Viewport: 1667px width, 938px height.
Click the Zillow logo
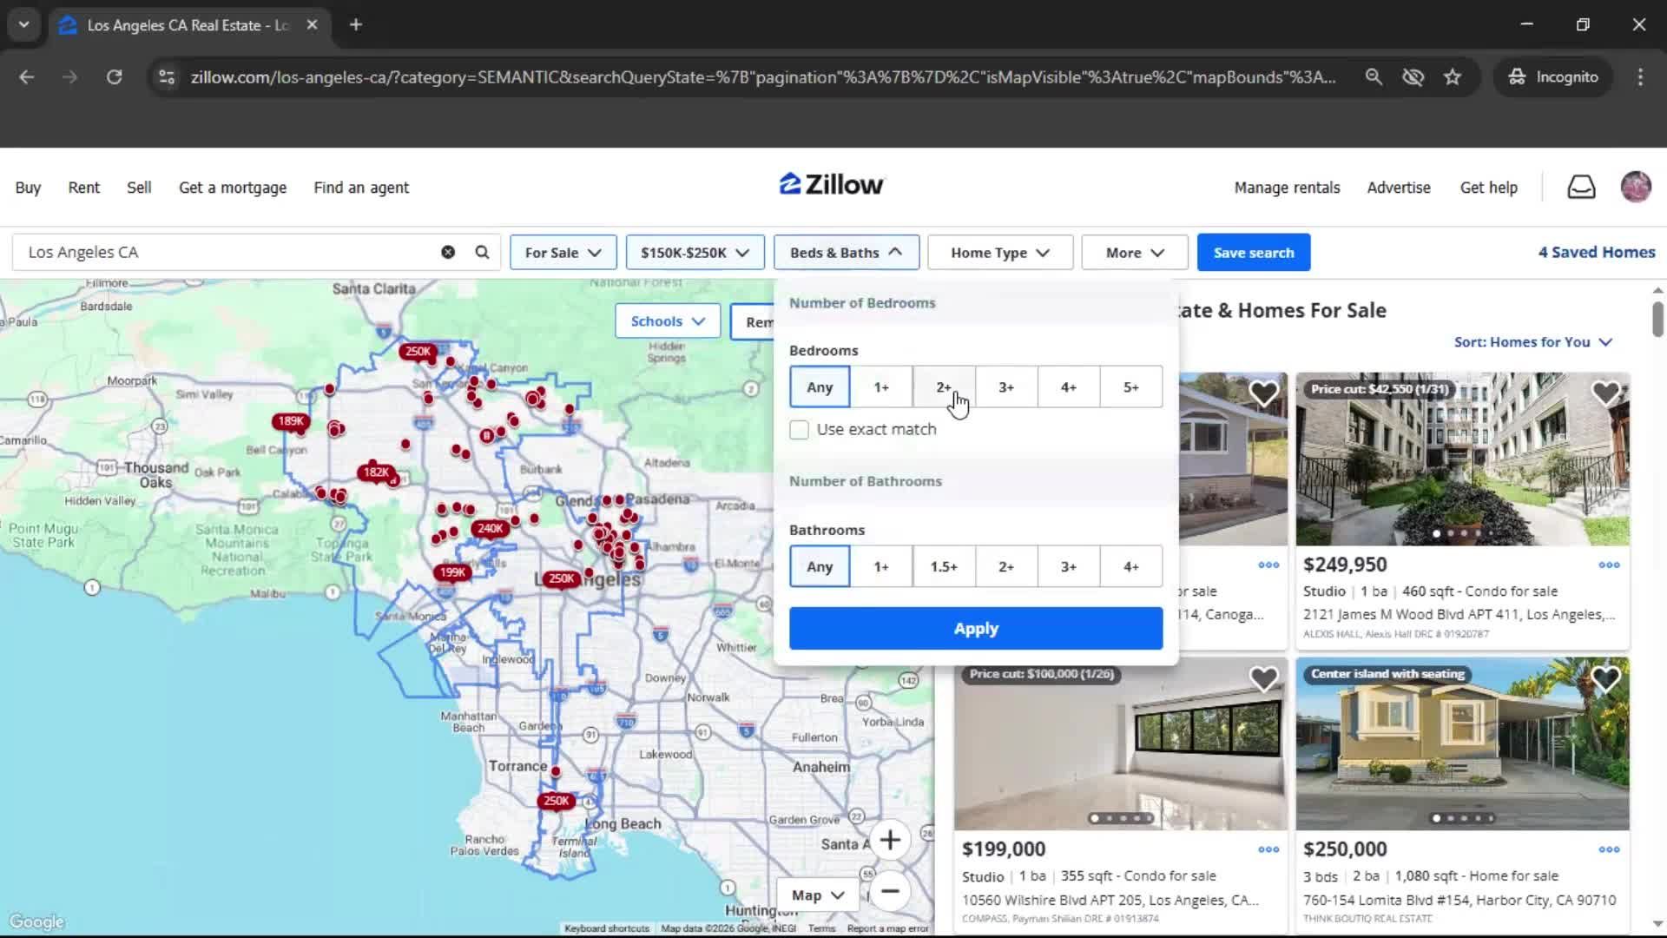[830, 183]
